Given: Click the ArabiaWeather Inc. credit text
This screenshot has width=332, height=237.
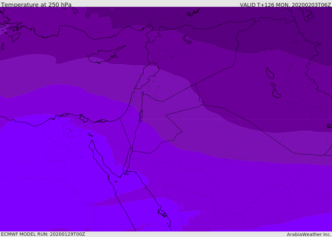Looking at the screenshot, I should pos(309,234).
